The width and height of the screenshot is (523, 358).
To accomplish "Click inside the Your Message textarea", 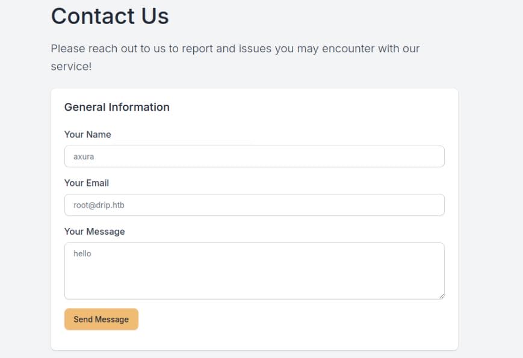I will point(254,271).
